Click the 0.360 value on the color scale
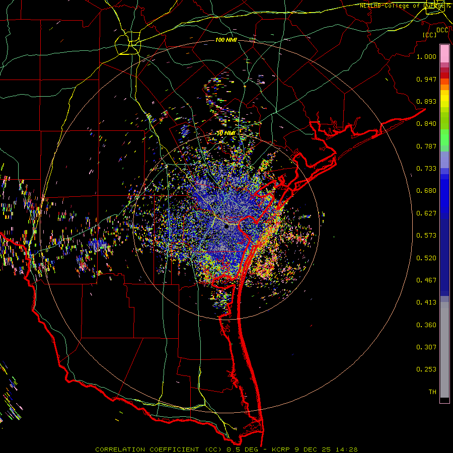This screenshot has height=453, width=453. coord(426,325)
